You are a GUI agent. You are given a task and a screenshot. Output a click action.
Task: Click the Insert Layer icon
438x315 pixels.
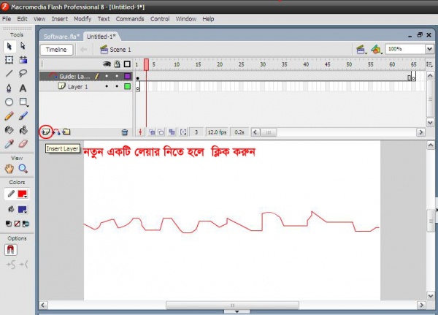(46, 132)
